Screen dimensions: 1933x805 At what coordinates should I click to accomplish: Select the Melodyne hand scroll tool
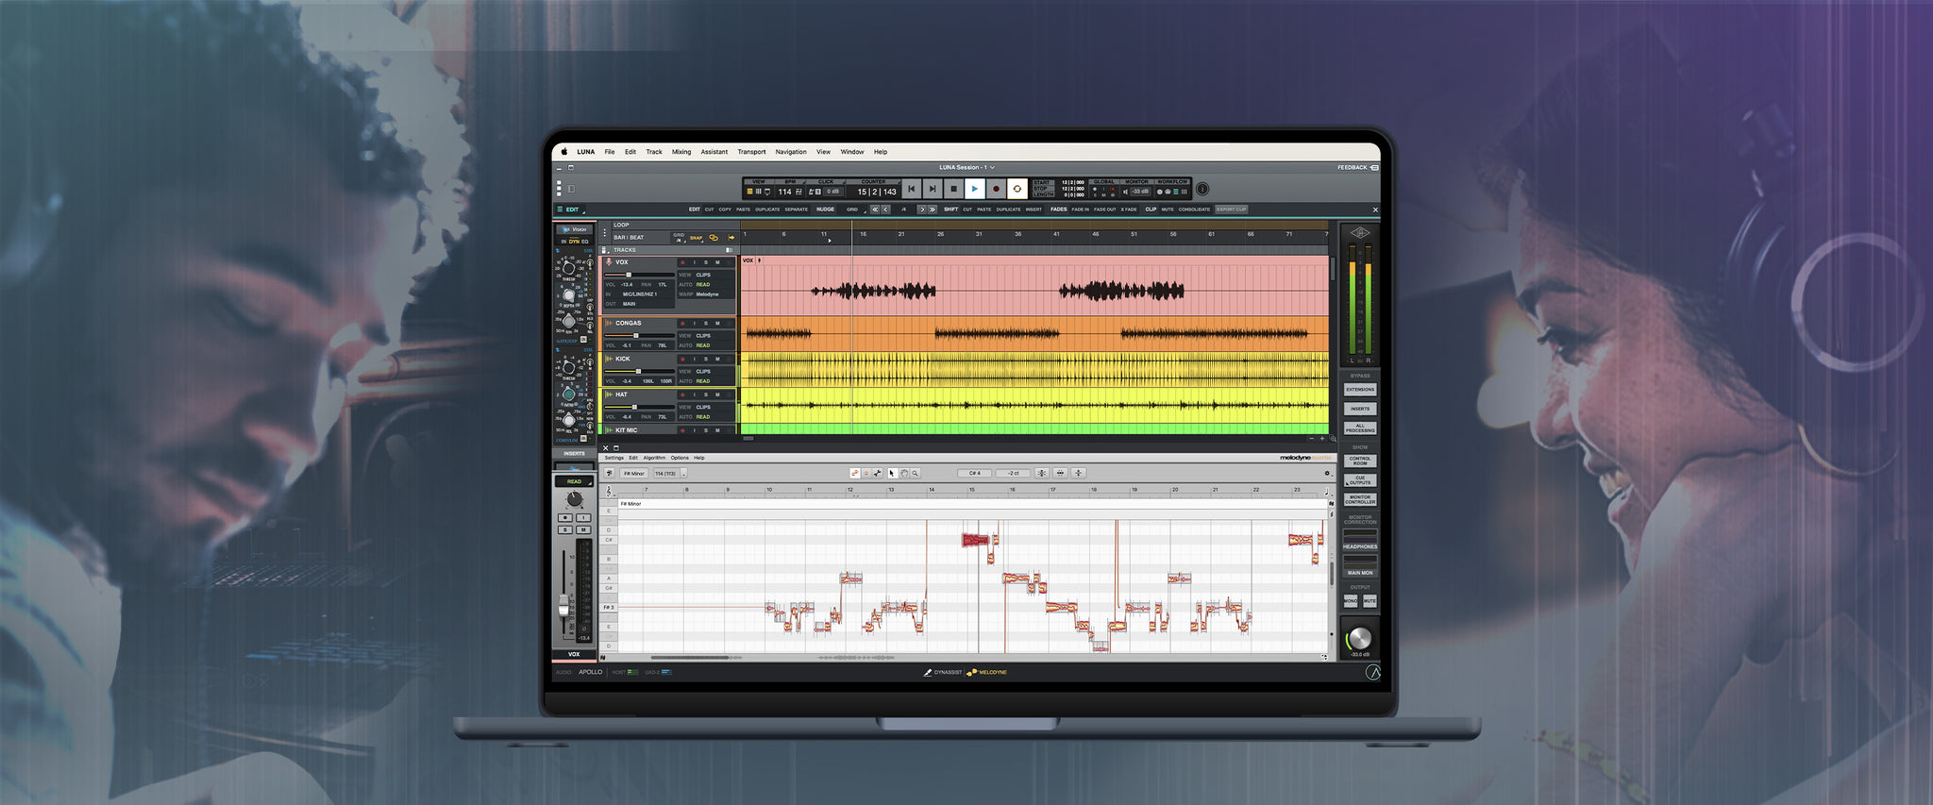pyautogui.click(x=903, y=474)
